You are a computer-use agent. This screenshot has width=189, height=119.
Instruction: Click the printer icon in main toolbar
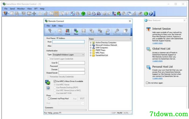(94, 14)
